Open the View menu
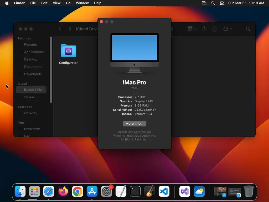 [x=57, y=3]
